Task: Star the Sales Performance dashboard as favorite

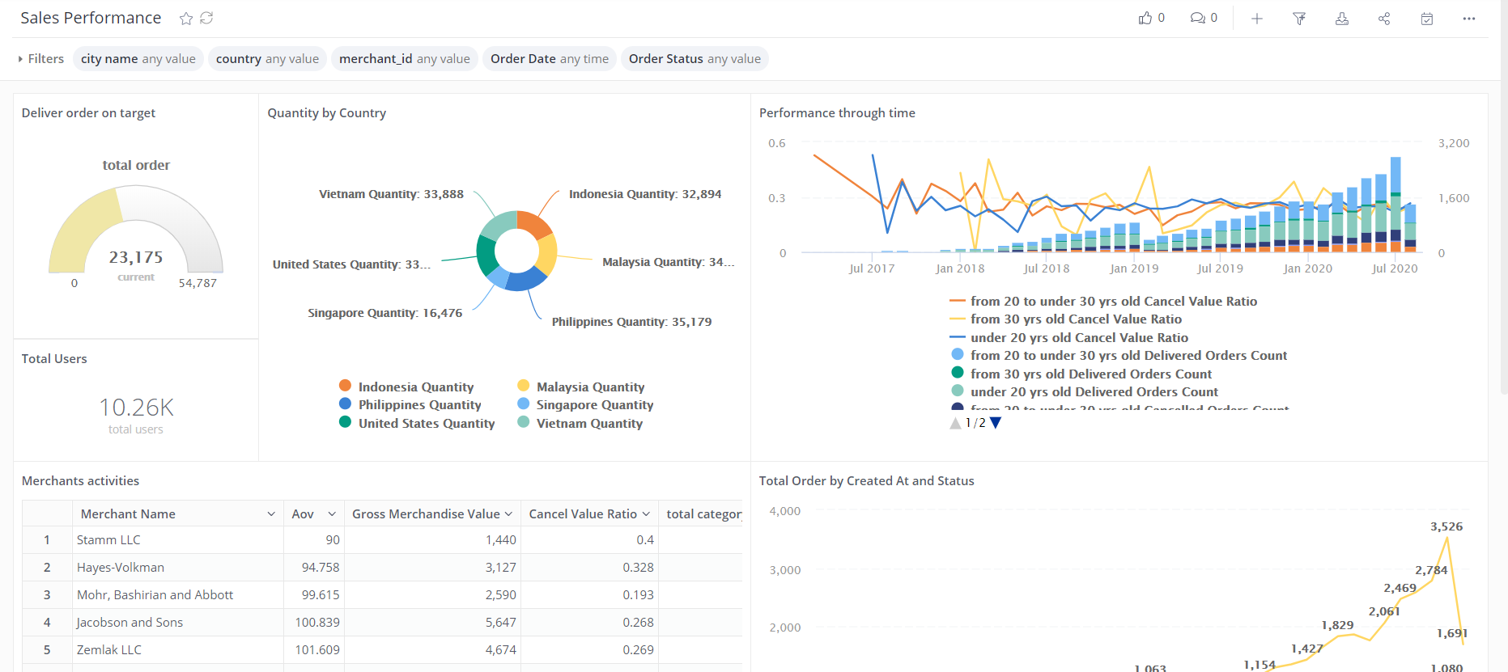Action: click(186, 19)
